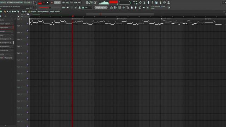Toggle the loop recording icon

click(x=79, y=2)
